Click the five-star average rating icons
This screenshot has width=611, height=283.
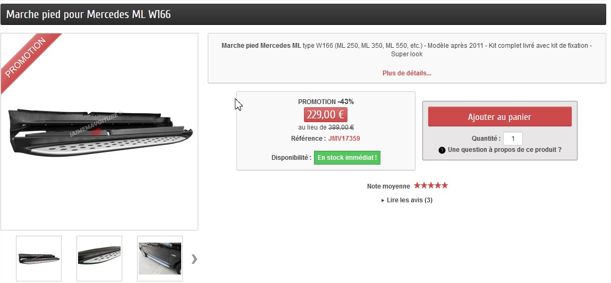point(431,186)
